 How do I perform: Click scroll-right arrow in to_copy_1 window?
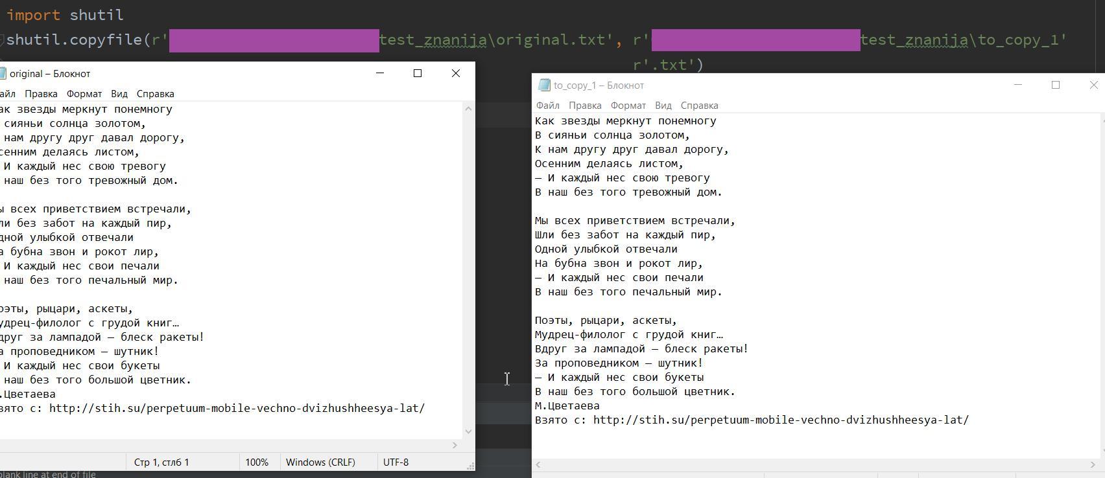tap(1092, 464)
